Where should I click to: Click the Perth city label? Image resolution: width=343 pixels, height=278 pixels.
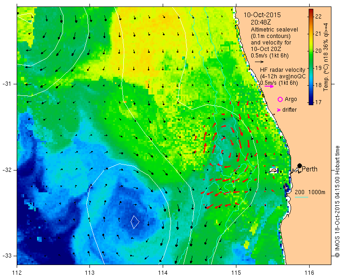coord(310,169)
